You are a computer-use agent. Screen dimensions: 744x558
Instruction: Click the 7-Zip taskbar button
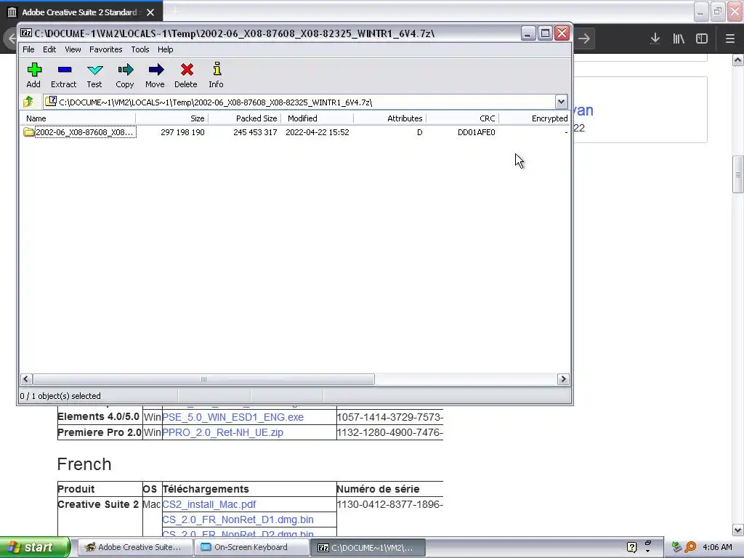pyautogui.click(x=368, y=547)
